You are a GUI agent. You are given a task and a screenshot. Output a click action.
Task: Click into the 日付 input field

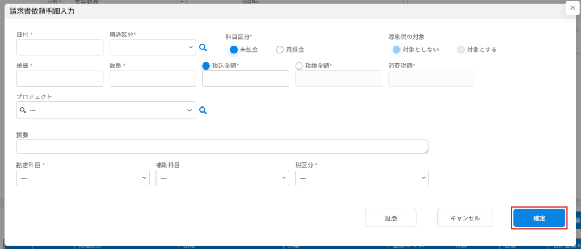tap(60, 48)
